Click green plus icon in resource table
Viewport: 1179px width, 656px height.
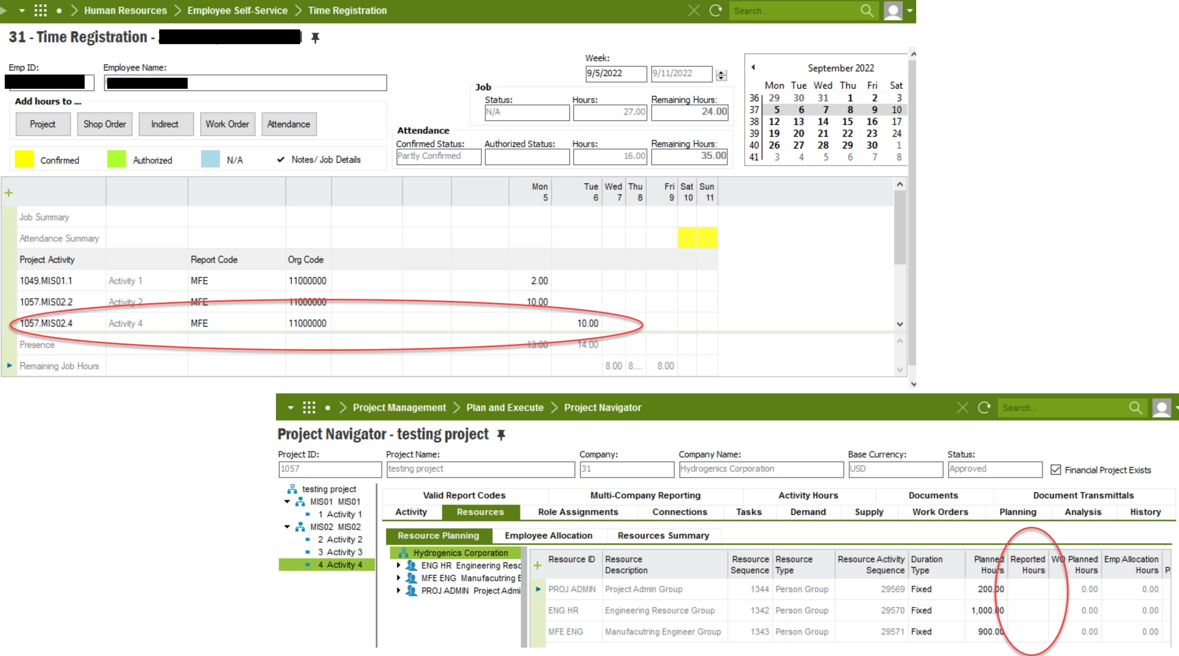[x=537, y=565]
